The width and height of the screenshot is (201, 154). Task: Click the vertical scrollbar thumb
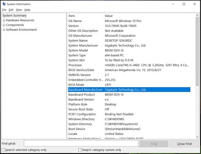click(197, 51)
